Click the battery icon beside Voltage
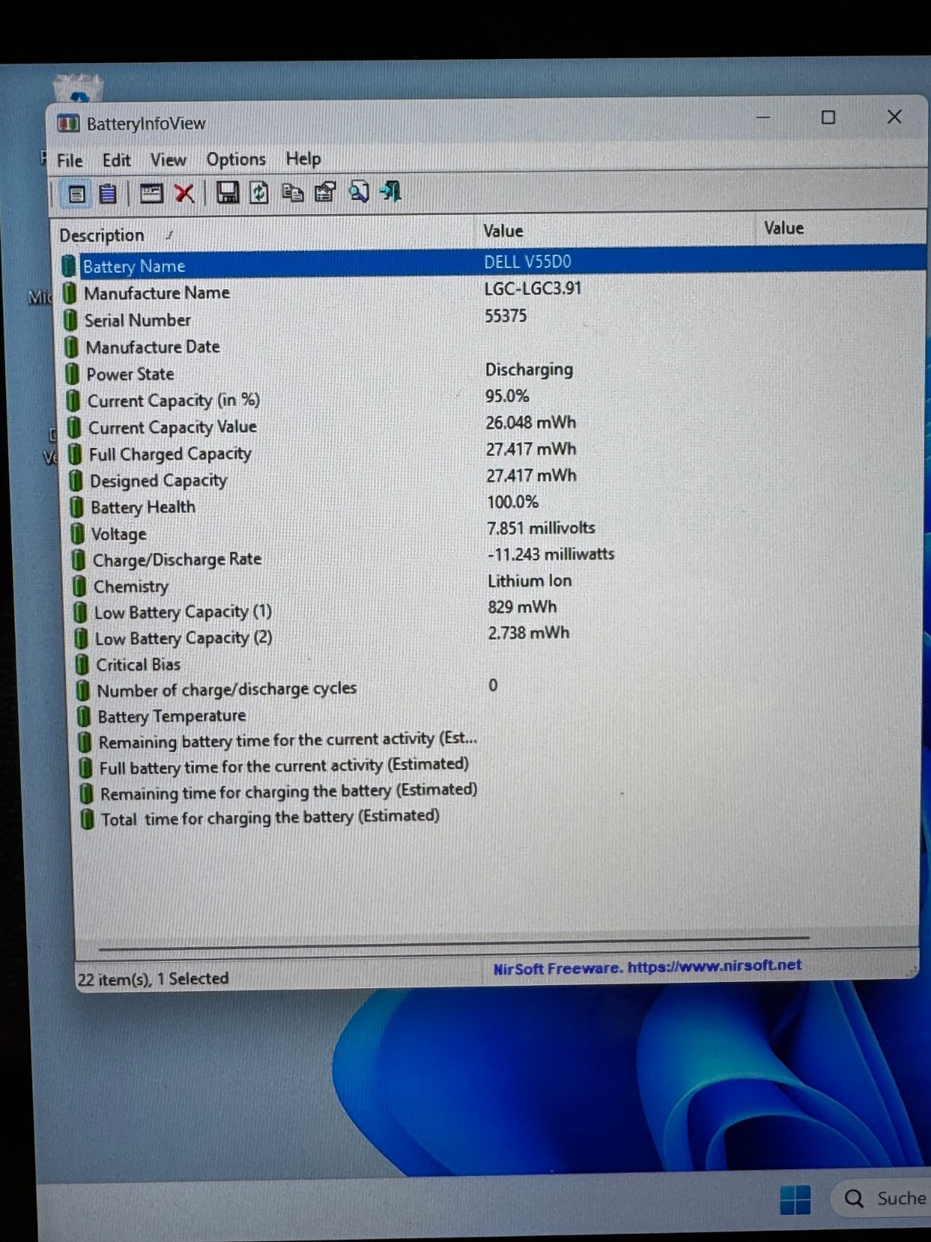931x1242 pixels. [x=77, y=534]
